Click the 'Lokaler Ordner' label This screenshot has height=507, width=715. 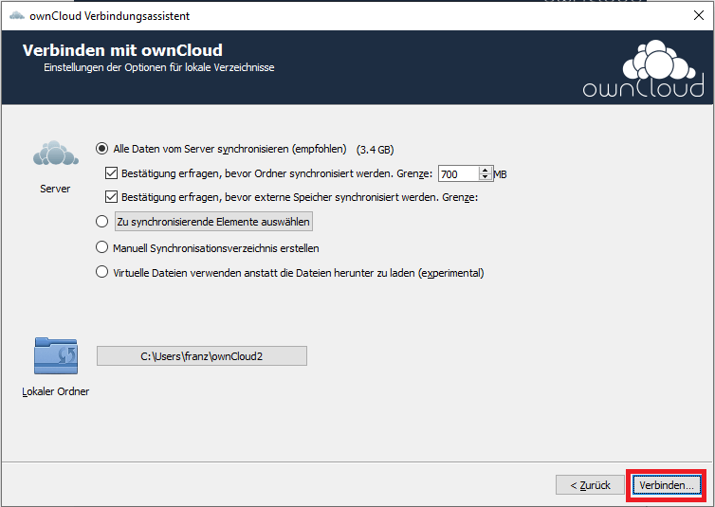click(56, 391)
